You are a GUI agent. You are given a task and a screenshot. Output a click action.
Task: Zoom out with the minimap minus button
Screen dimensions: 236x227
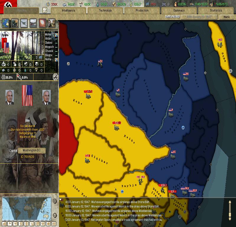tap(55, 215)
